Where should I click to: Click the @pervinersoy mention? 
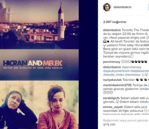[131, 67]
